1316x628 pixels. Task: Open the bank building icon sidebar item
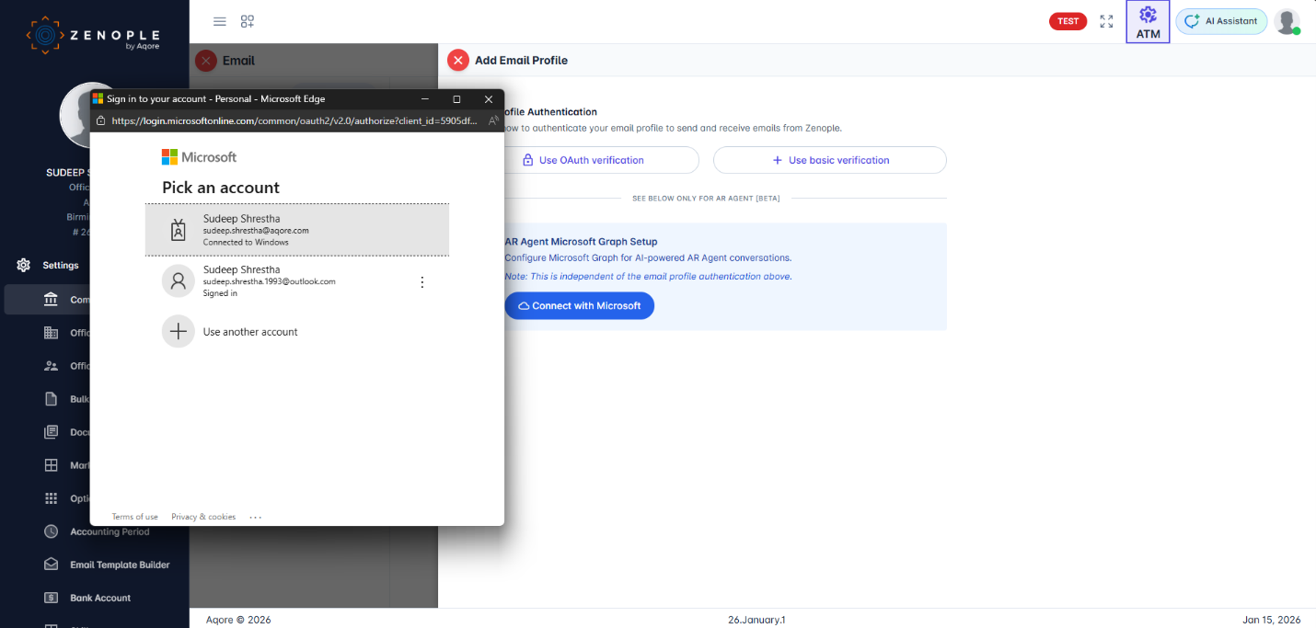(51, 300)
